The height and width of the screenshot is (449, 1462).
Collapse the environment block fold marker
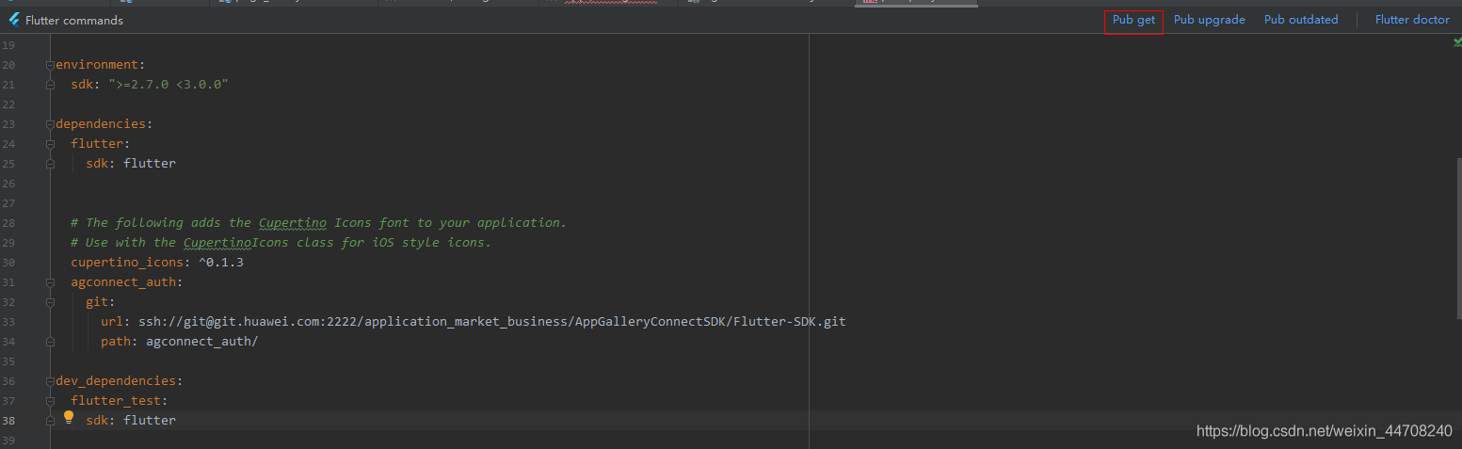pos(50,65)
